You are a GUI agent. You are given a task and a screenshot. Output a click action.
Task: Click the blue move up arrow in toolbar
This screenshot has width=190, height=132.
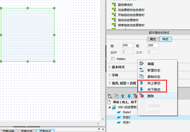coord(123,96)
